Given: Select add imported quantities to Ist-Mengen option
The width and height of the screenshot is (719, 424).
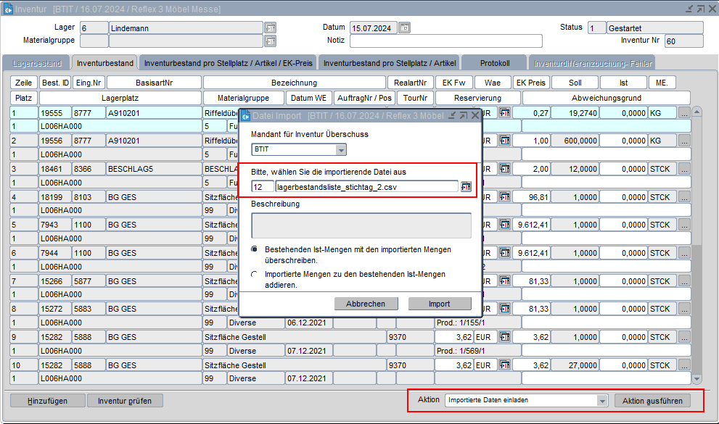Looking at the screenshot, I should pyautogui.click(x=255, y=275).
